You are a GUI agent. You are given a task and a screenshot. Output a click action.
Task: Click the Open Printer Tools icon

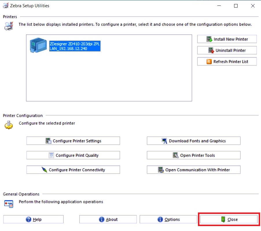(176, 155)
